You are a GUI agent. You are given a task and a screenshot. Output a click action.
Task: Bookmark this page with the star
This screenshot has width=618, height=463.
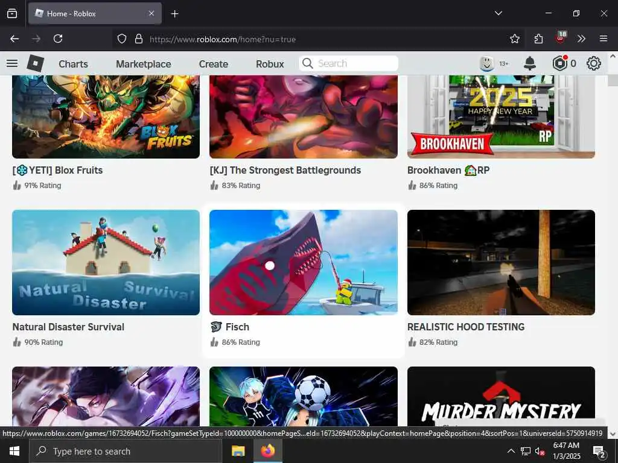pos(514,39)
